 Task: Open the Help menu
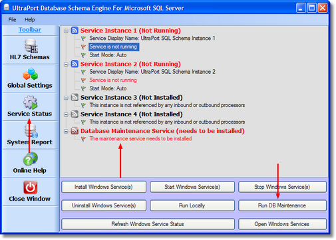click(x=30, y=20)
